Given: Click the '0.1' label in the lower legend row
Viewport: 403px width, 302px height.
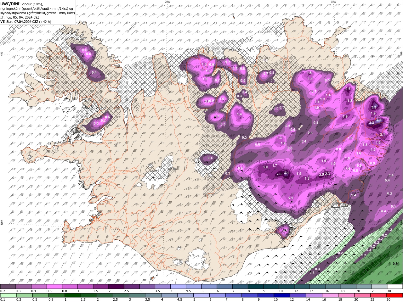Looking at the screenshot, I should [x=3, y=300].
